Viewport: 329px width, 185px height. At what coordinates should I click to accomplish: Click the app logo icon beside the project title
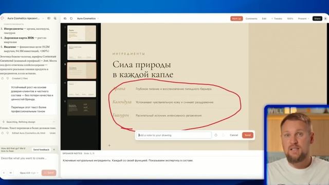tap(2, 18)
